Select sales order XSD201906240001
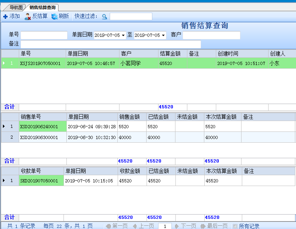Screen dimensions: 296x229 pyautogui.click(x=43, y=126)
